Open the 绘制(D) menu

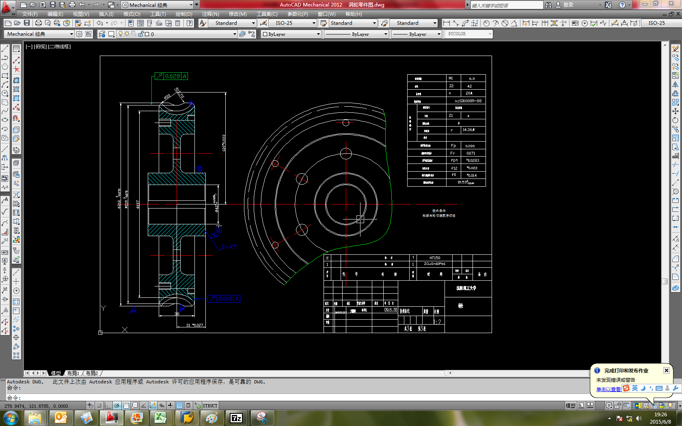pos(183,14)
